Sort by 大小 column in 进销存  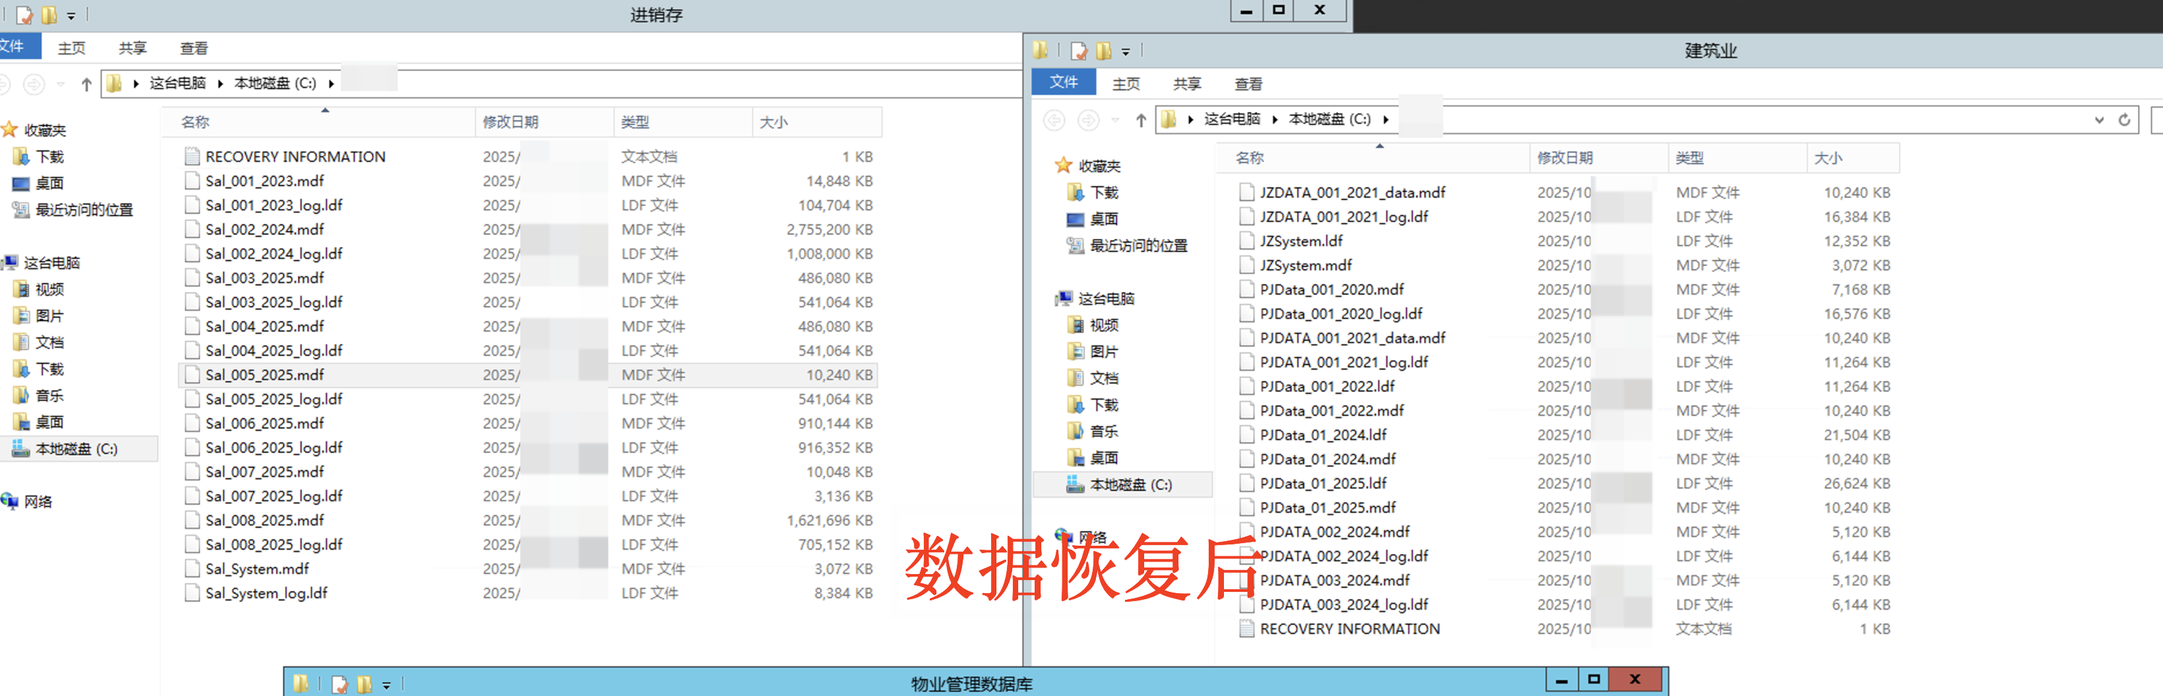(774, 122)
